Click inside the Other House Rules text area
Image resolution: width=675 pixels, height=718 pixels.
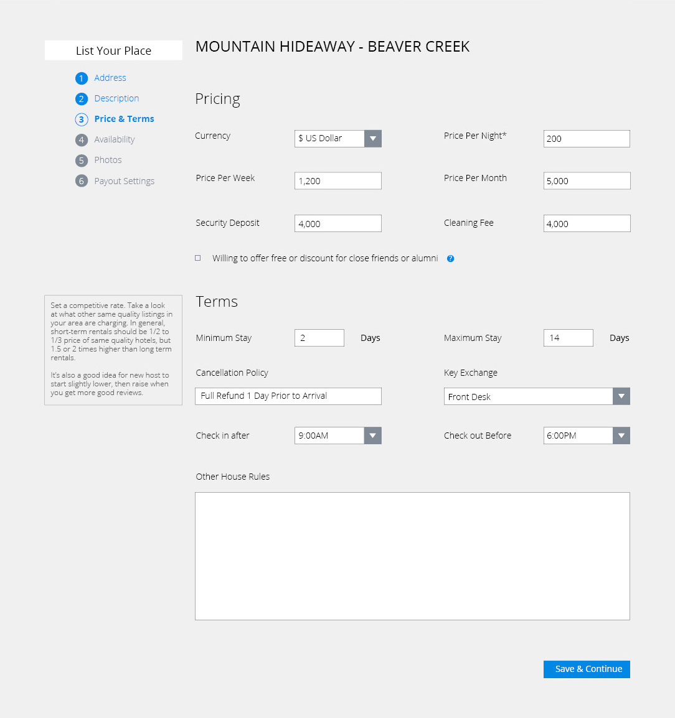click(412, 556)
